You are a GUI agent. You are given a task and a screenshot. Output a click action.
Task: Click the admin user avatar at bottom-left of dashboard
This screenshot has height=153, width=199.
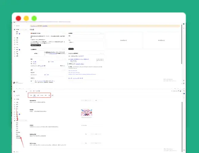point(14,82)
